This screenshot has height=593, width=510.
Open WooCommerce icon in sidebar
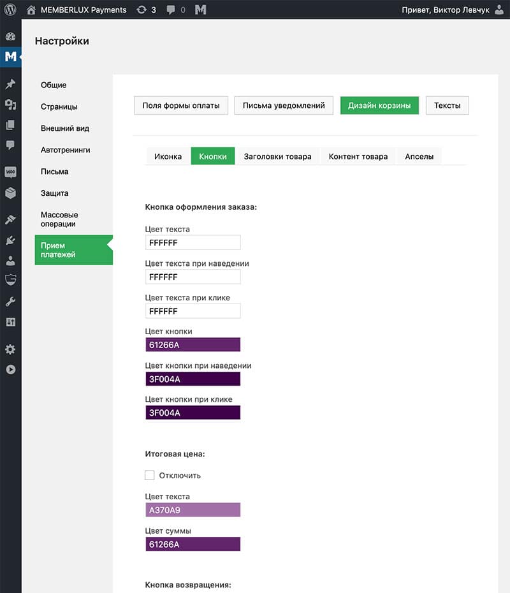(x=10, y=172)
